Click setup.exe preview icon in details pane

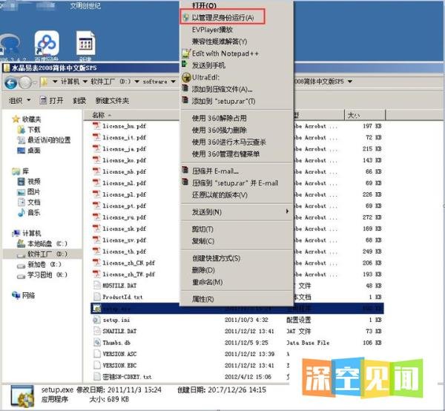pyautogui.click(x=22, y=395)
